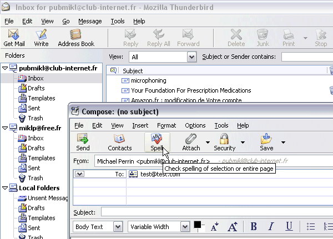333x239 pixels.
Task: Open the View All dropdown
Action: click(x=191, y=57)
